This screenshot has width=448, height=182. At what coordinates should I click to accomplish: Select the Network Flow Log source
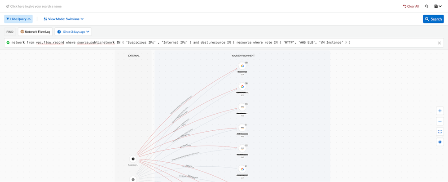35,32
